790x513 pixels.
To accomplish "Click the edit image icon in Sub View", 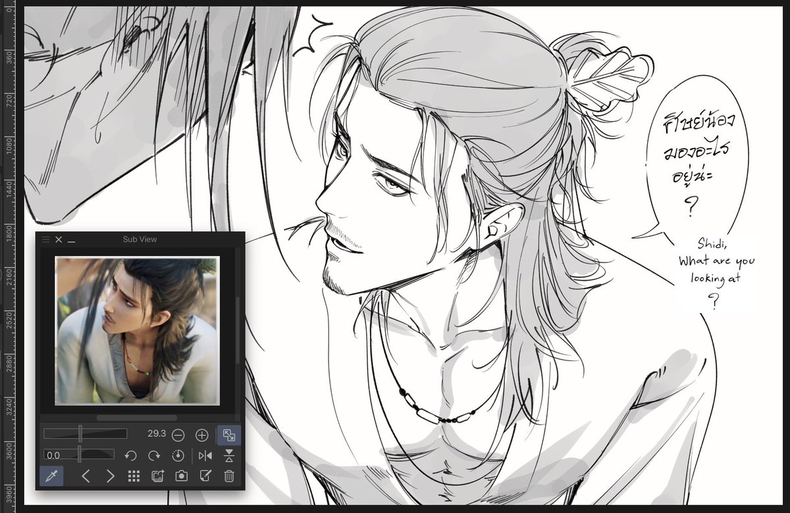I will coord(205,476).
